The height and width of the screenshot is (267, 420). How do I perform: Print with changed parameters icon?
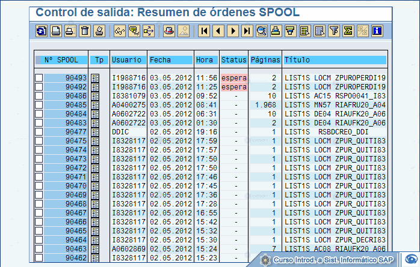[x=70, y=31]
